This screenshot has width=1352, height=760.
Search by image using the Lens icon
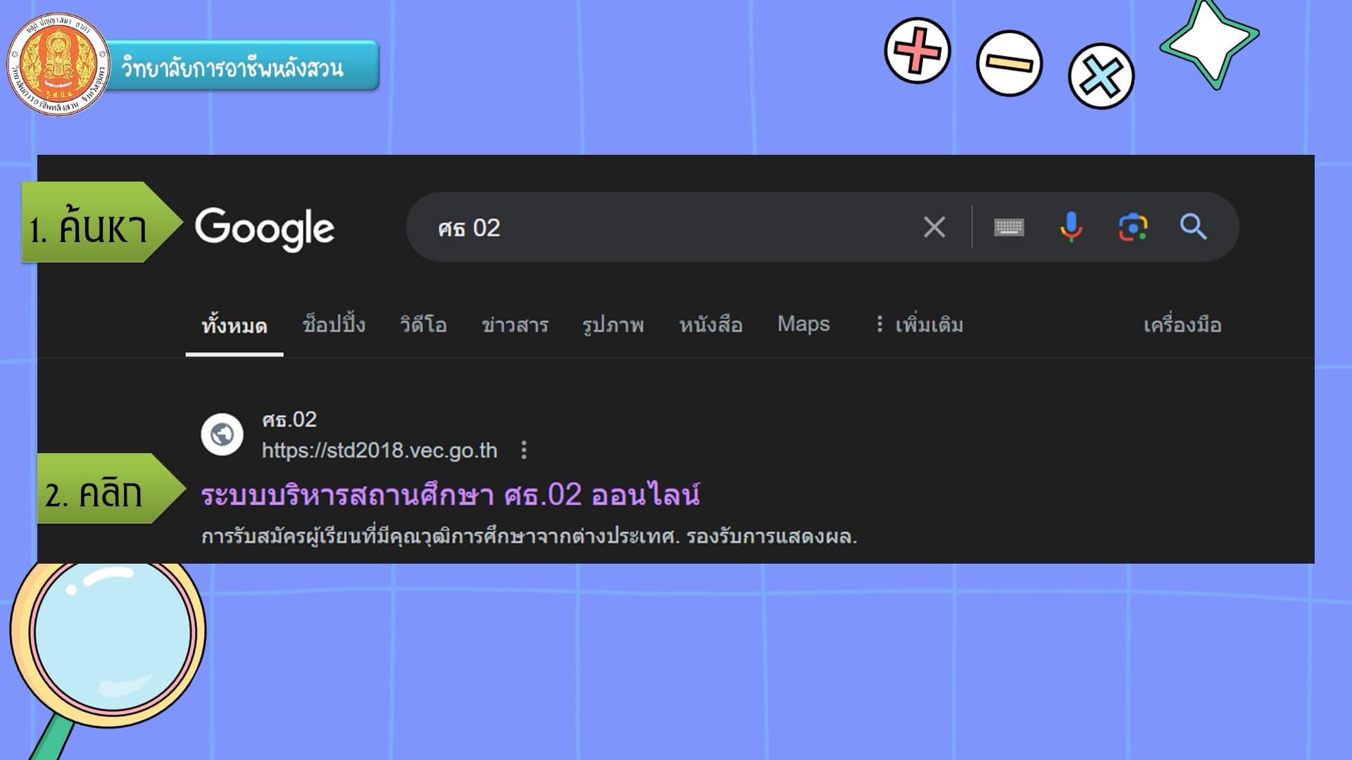pos(1133,227)
